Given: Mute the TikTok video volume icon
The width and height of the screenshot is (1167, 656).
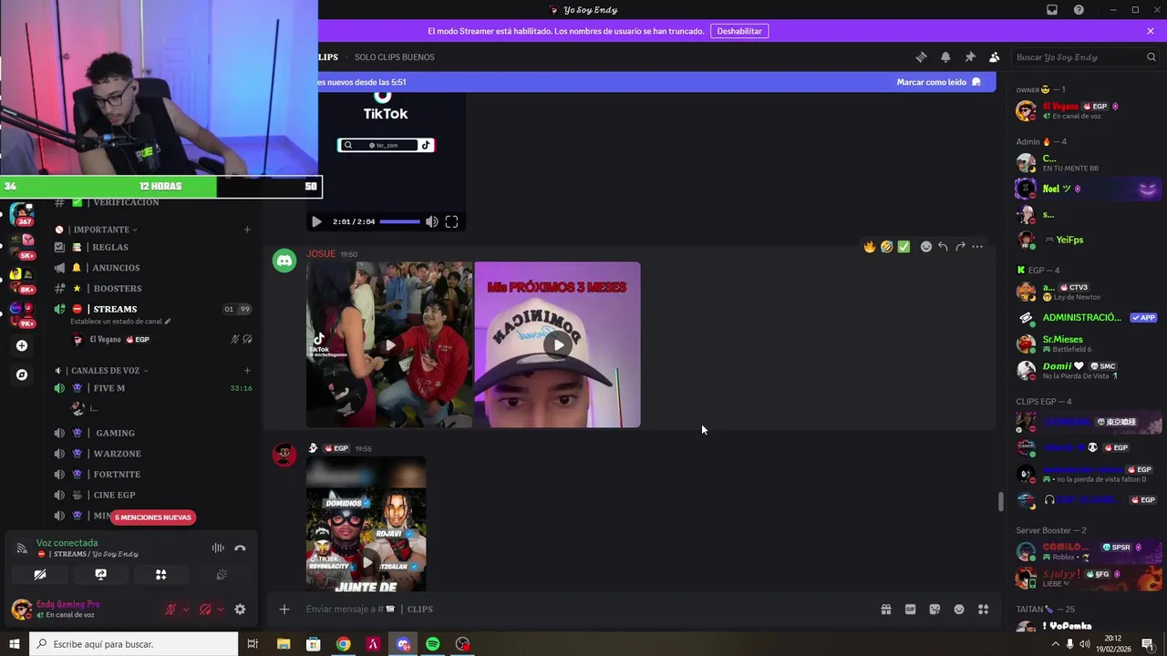Looking at the screenshot, I should coord(432,221).
